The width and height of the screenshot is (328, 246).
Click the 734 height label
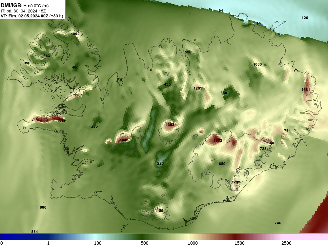(x=287, y=131)
